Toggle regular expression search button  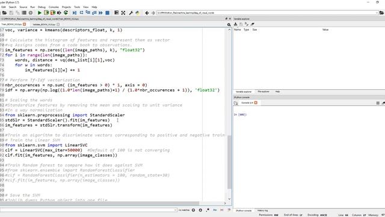coord(208,210)
